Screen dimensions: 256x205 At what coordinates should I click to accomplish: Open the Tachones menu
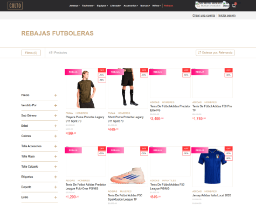88,6
